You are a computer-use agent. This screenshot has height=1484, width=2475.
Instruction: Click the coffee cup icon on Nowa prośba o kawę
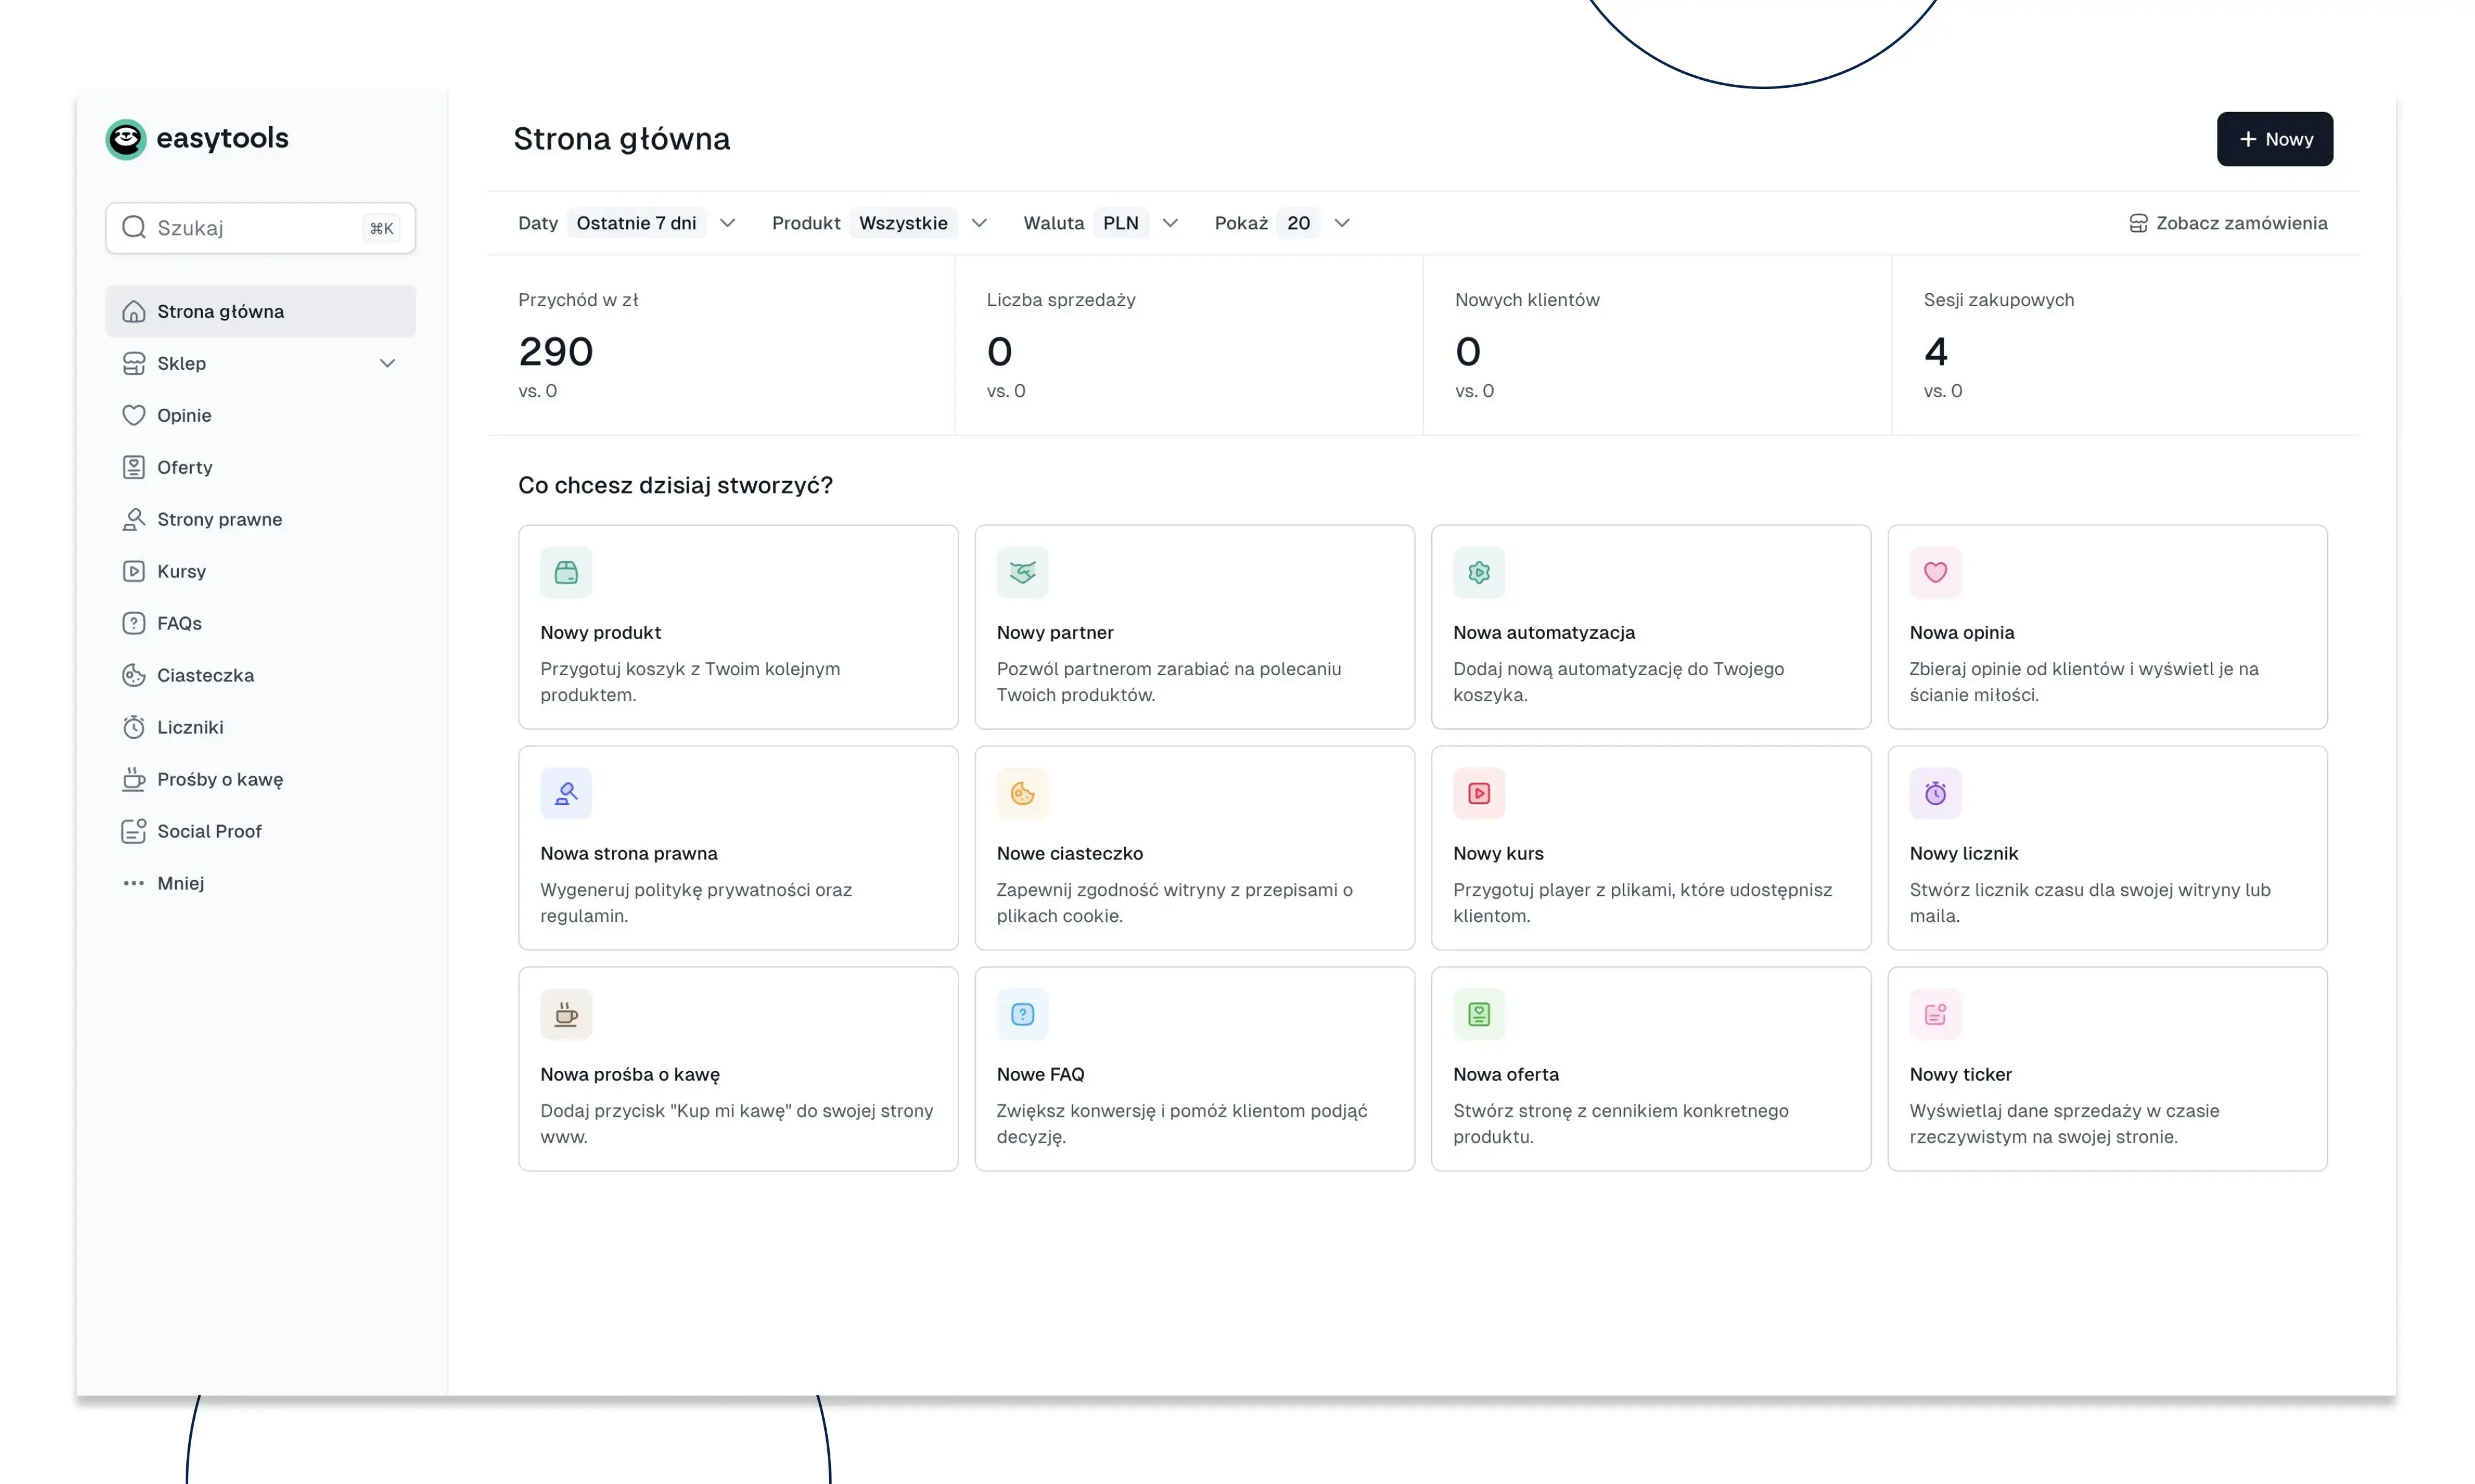click(566, 1014)
